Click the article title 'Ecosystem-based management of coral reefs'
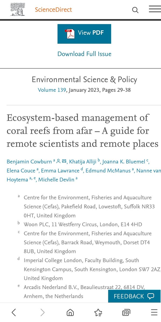The image size is (161, 322). [83, 131]
